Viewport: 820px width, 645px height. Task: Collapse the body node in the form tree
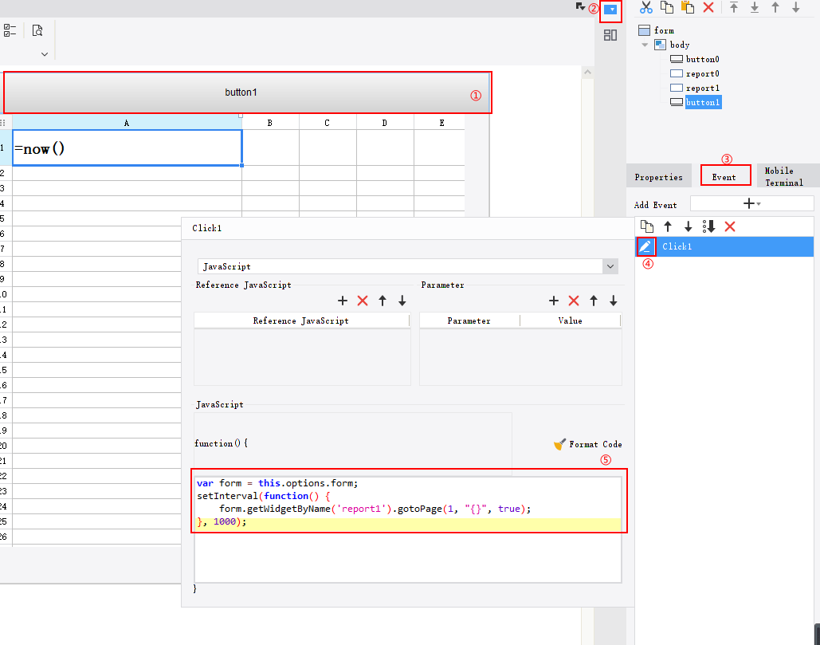click(x=644, y=44)
